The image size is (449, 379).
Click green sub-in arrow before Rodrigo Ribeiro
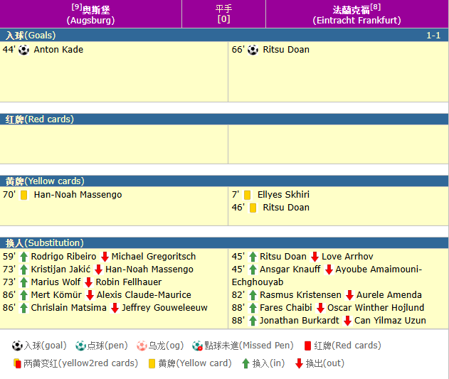(23, 257)
